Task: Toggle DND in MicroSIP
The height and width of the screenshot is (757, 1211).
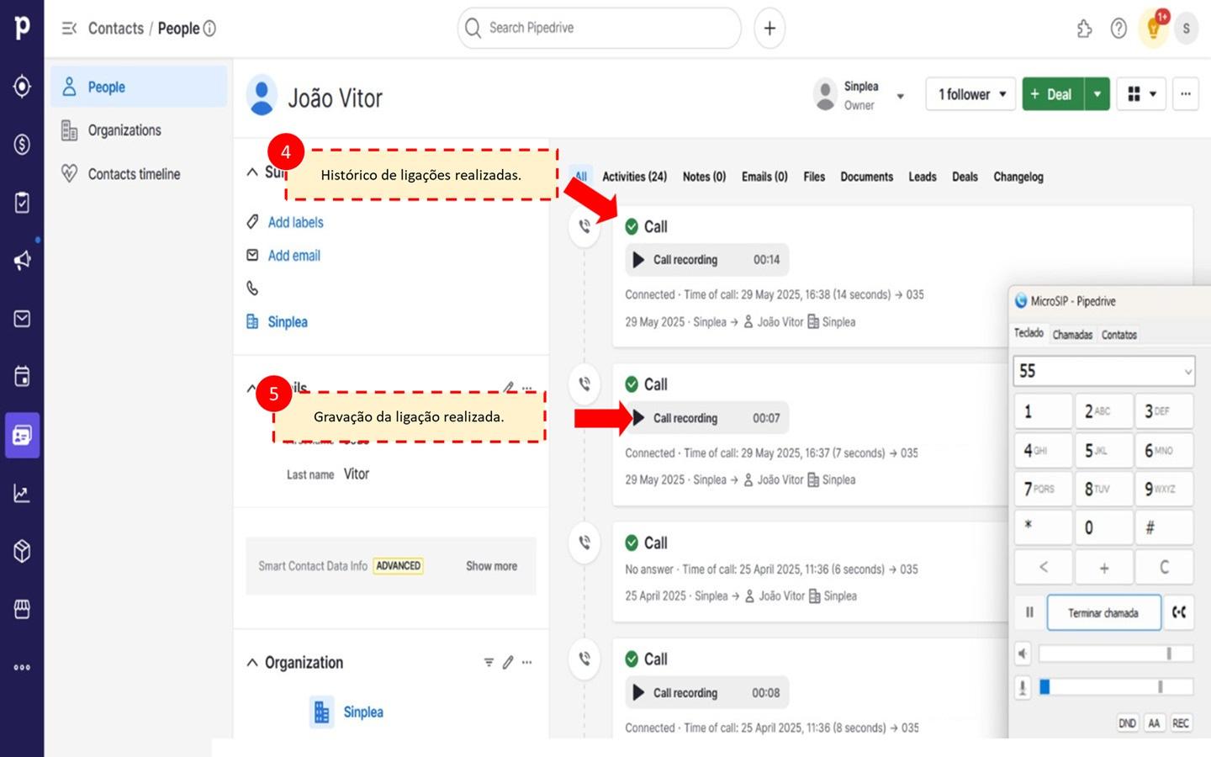Action: (1127, 723)
